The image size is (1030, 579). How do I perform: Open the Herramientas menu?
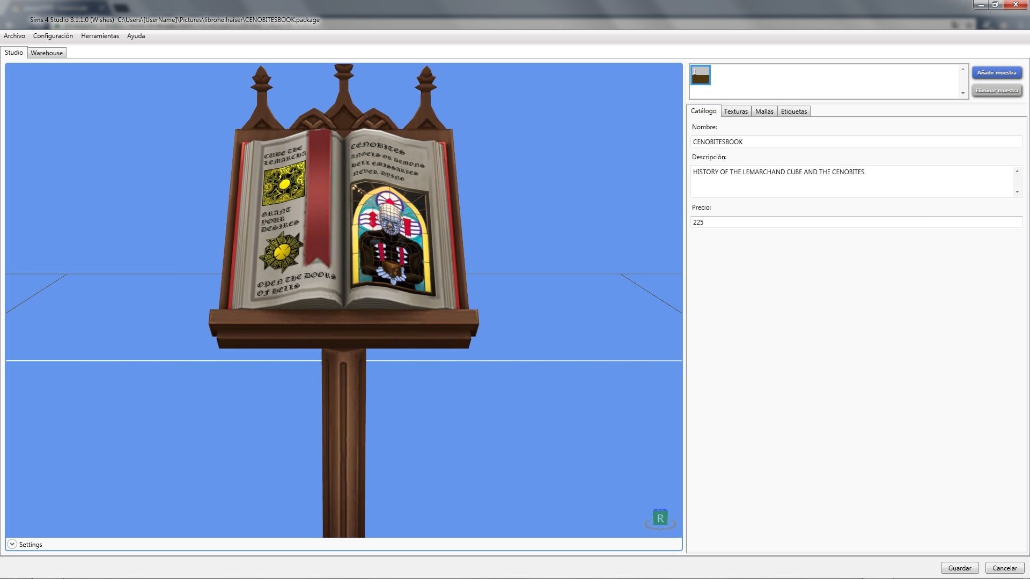pyautogui.click(x=100, y=36)
